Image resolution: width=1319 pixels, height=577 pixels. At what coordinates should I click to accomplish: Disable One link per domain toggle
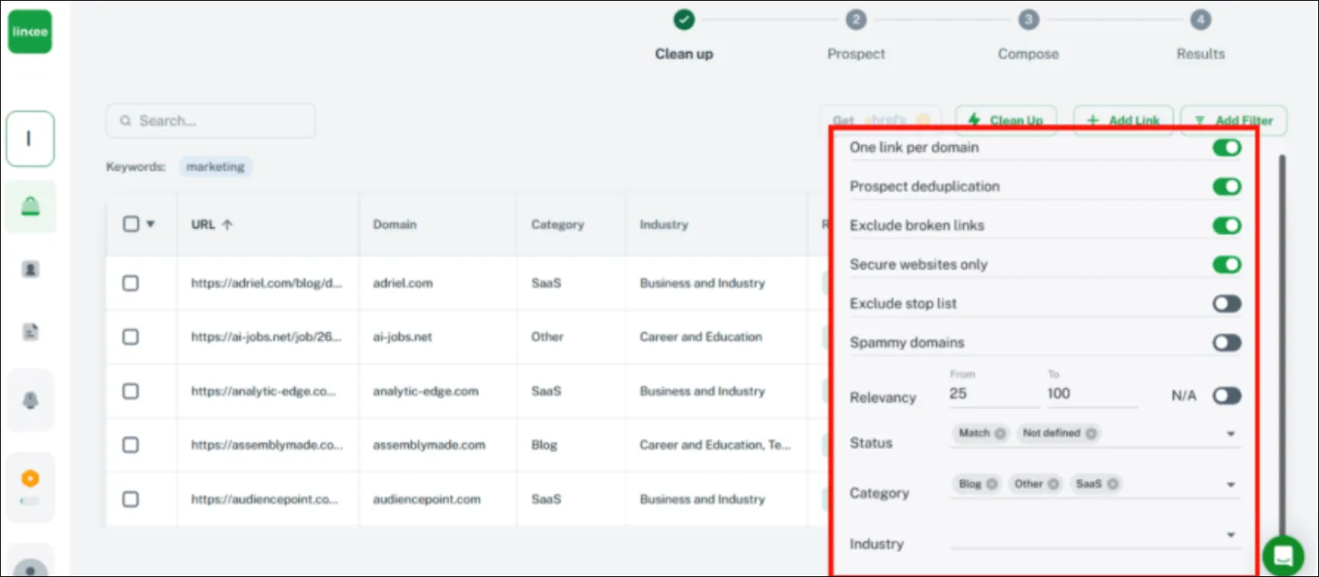[1227, 148]
